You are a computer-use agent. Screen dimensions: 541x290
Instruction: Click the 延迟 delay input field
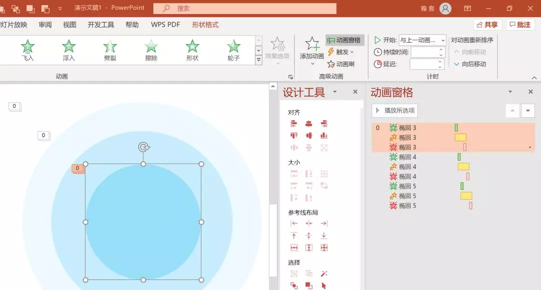point(426,64)
